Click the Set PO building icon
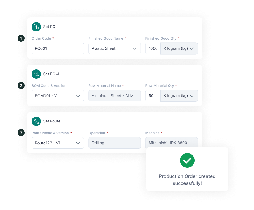 [x=36, y=27]
